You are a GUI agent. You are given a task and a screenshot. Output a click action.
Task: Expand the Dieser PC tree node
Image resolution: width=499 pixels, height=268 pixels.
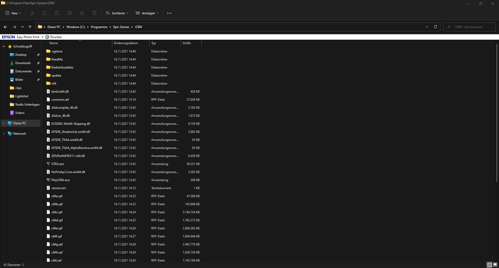click(x=4, y=123)
